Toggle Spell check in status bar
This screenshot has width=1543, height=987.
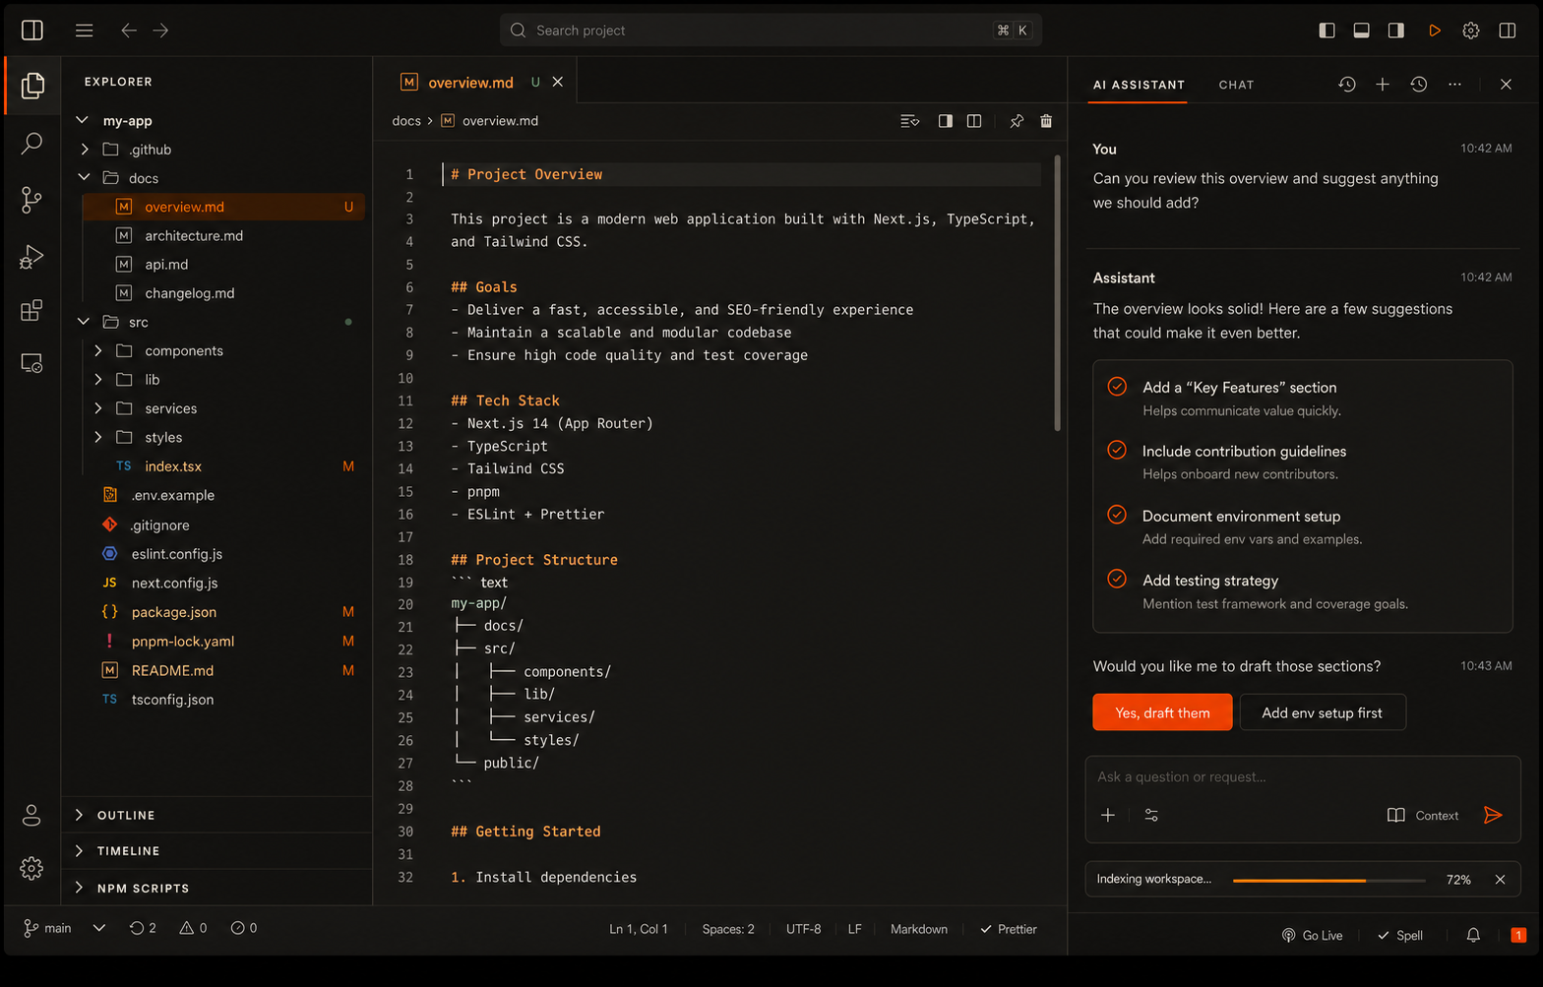[x=1400, y=935]
